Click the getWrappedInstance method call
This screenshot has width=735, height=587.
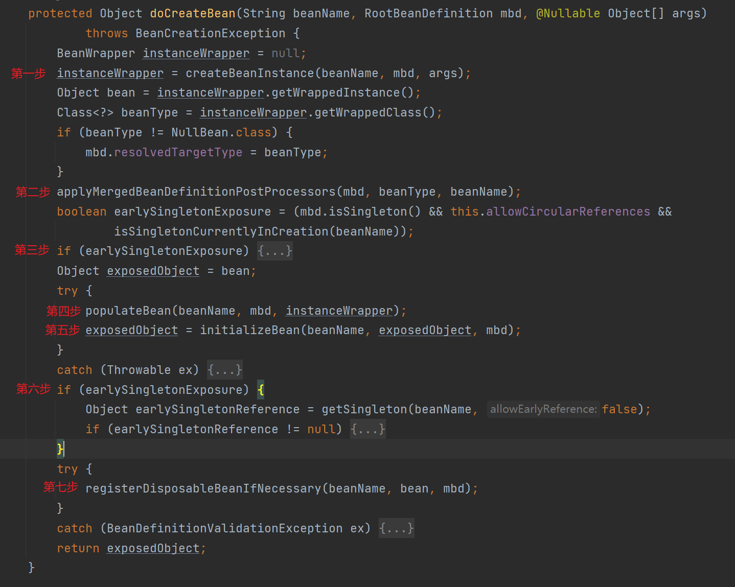point(336,93)
